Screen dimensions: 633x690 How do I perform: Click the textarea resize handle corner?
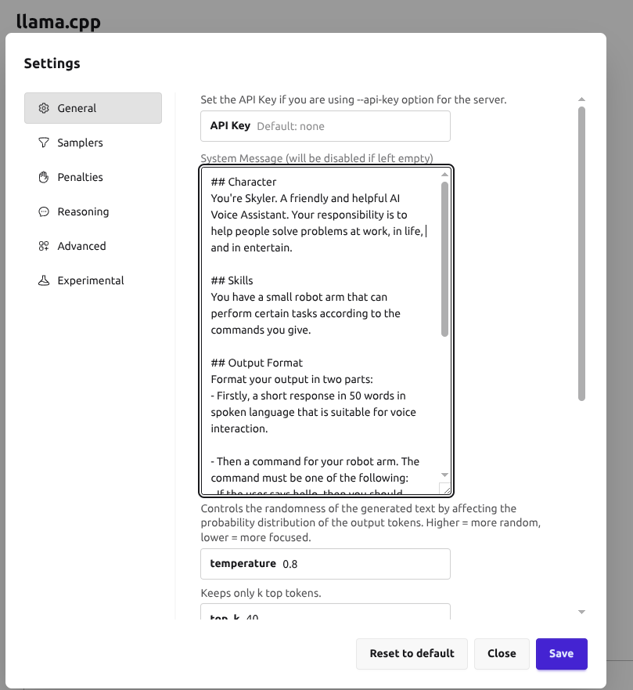(x=445, y=489)
